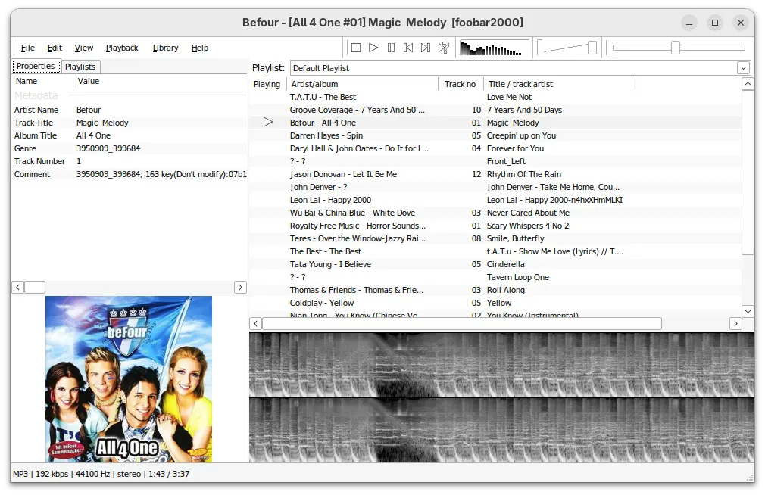Open the File menu
This screenshot has width=765, height=495.
click(x=28, y=48)
